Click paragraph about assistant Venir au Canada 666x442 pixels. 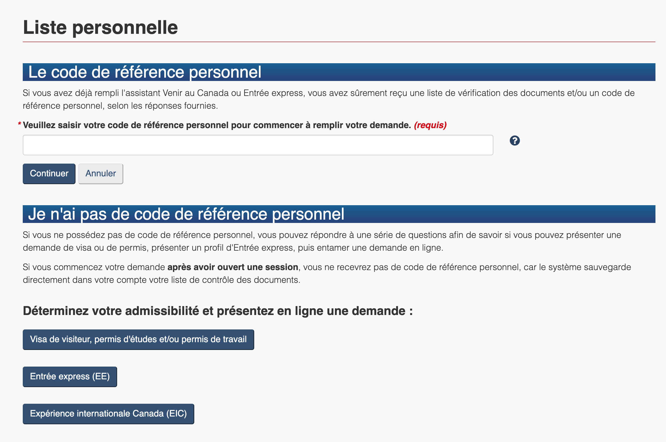point(329,99)
